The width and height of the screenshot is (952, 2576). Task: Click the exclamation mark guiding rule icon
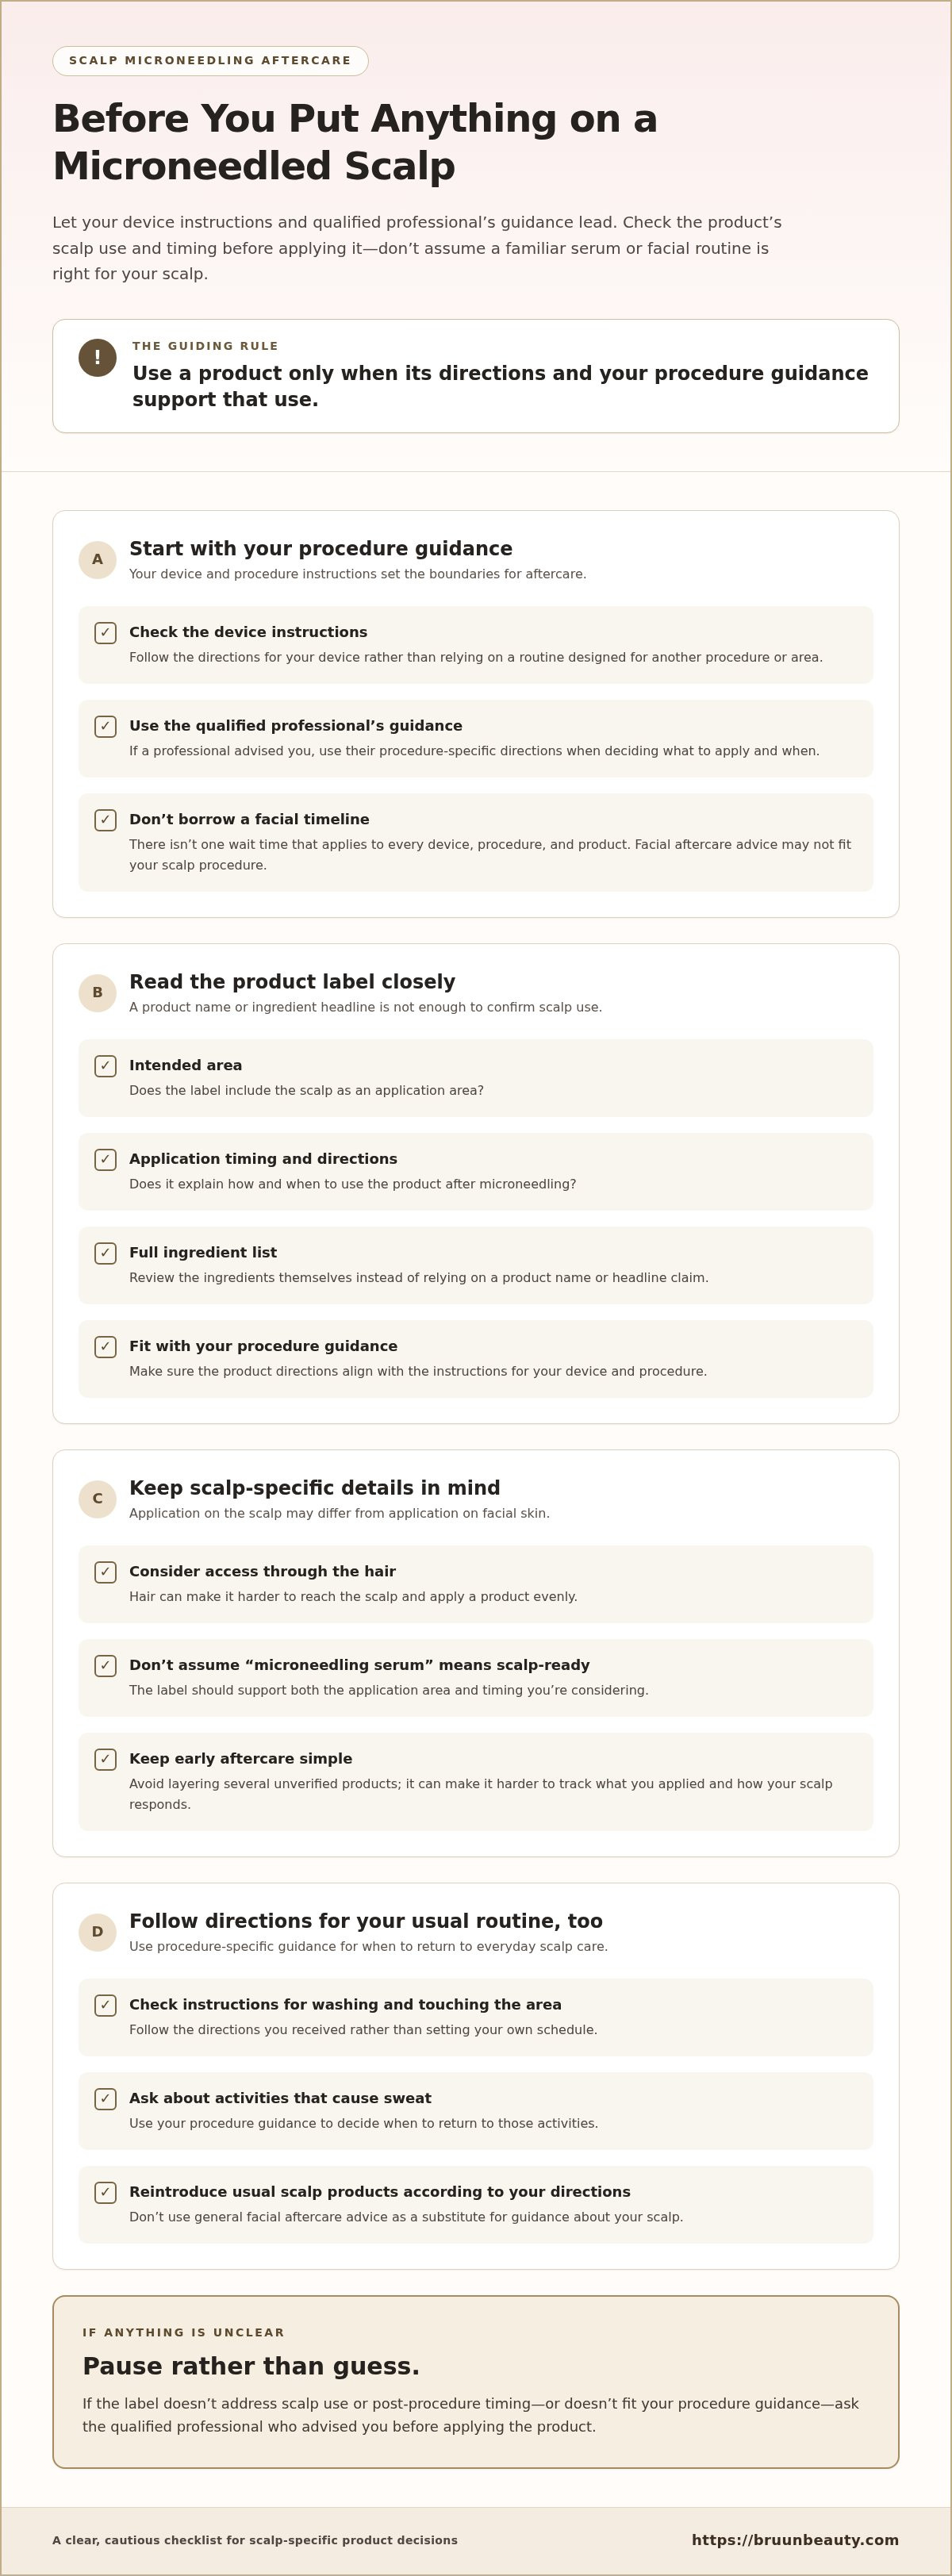97,358
